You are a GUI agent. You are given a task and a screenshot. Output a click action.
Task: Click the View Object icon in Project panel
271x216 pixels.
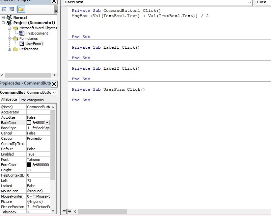tap(11, 9)
